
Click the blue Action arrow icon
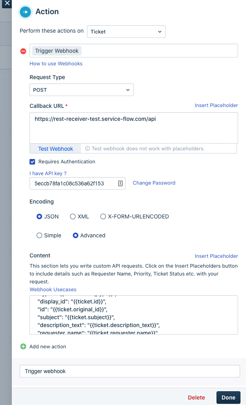(25, 12)
